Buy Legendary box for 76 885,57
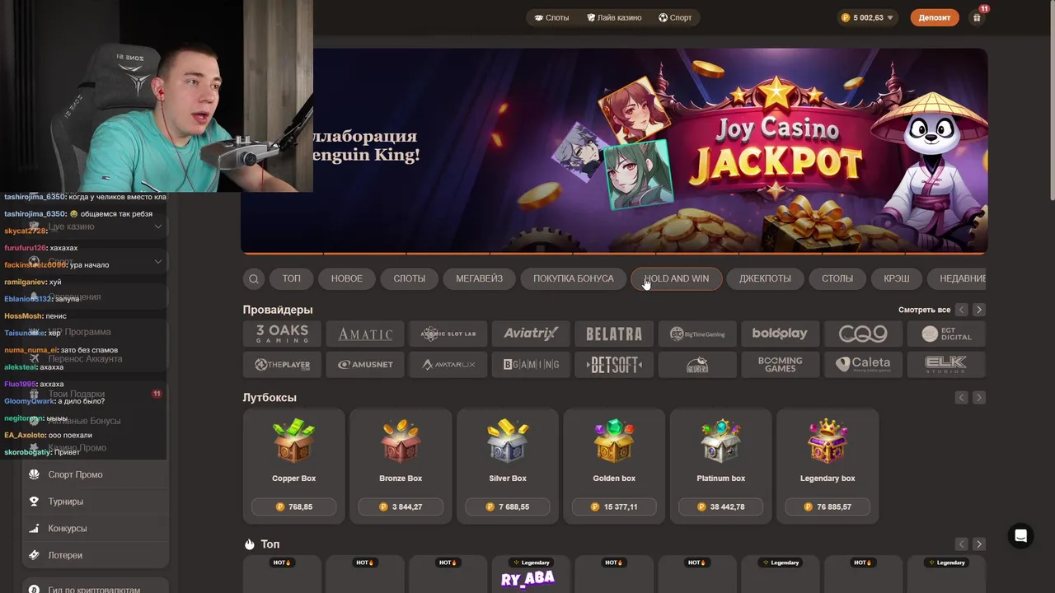This screenshot has width=1055, height=593. (828, 507)
